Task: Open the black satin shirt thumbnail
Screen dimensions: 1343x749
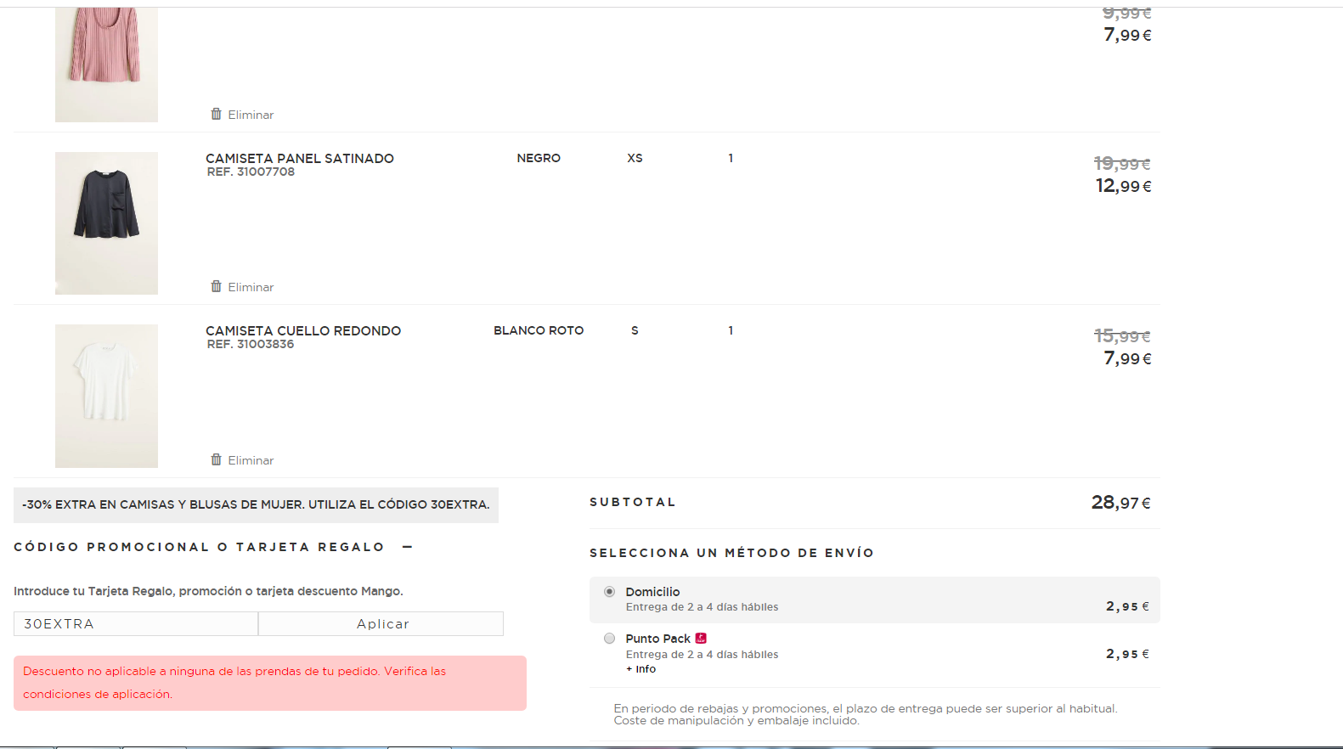Action: pos(106,222)
